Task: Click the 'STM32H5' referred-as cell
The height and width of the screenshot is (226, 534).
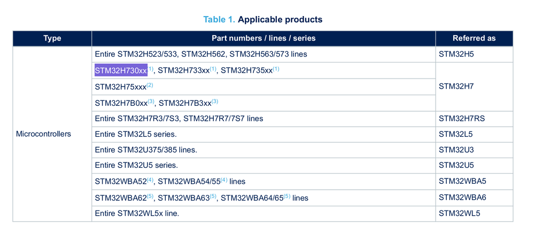Action: pos(474,54)
